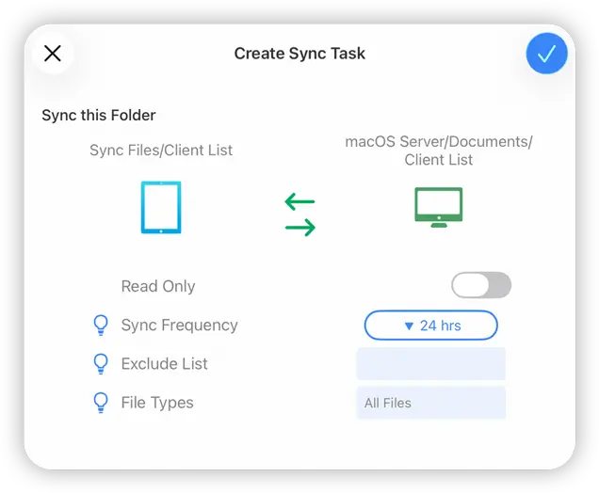Click the File Types label
This screenshot has width=599, height=493.
[x=157, y=403]
